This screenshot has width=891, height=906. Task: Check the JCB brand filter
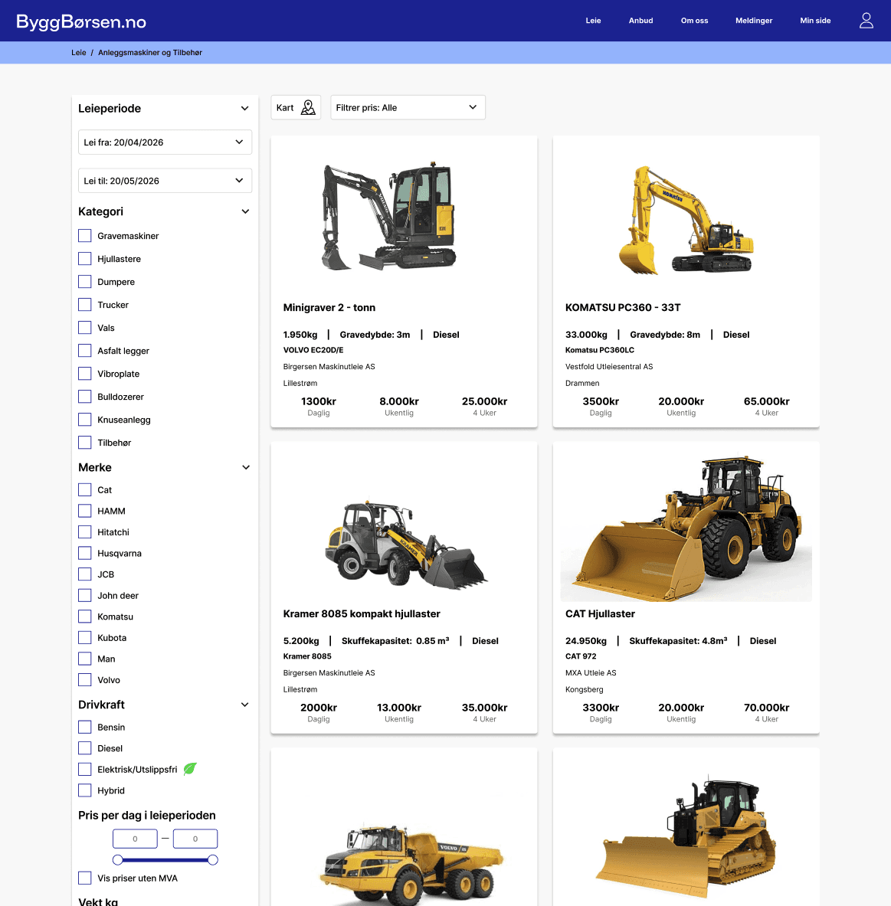(x=85, y=574)
